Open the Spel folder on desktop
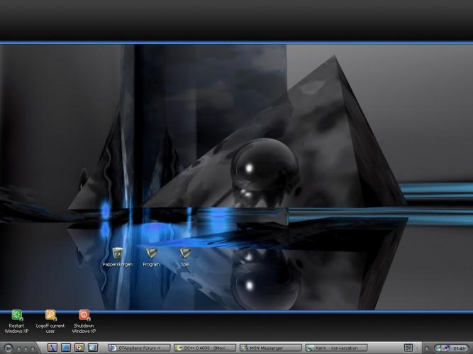 tap(185, 253)
